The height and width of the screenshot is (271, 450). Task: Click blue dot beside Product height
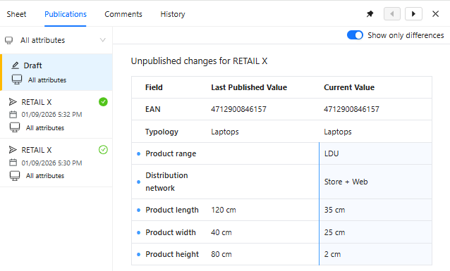coord(139,254)
